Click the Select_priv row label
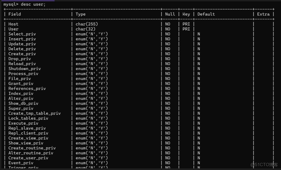This screenshot has width=281, height=170. (x=22, y=34)
